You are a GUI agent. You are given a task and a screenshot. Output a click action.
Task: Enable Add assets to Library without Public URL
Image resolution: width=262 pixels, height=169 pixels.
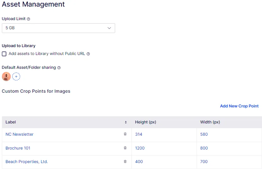[4, 54]
